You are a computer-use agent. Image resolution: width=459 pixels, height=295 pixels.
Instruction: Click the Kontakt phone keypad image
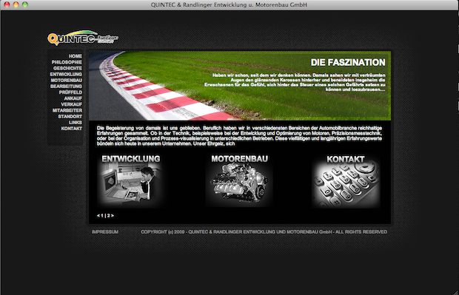[346, 183]
